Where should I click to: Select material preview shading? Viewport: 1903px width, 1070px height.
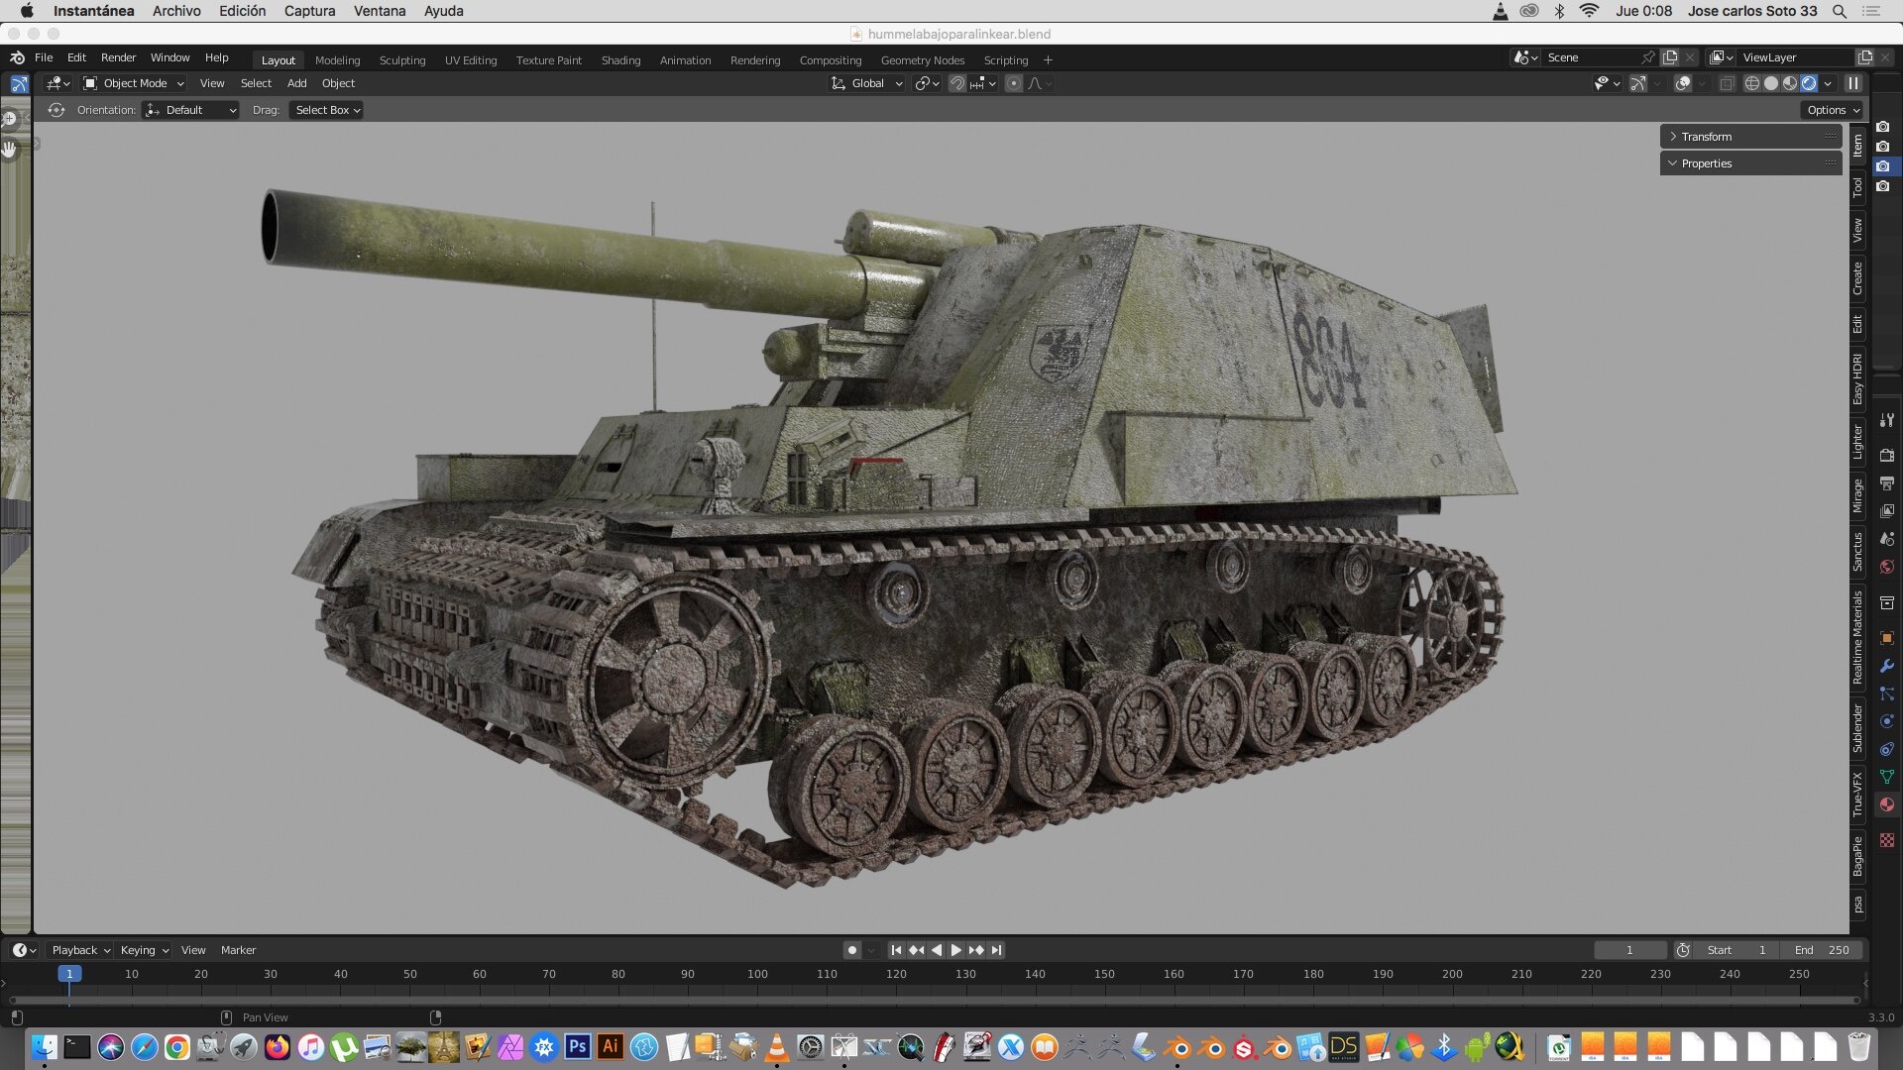[x=1790, y=83]
